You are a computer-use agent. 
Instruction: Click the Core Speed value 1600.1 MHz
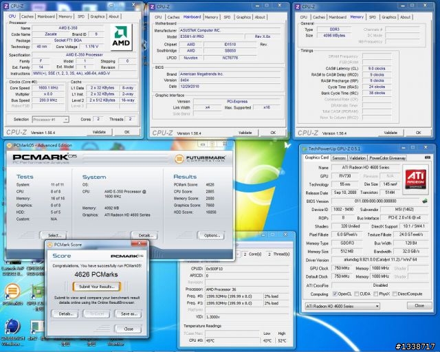(x=48, y=88)
